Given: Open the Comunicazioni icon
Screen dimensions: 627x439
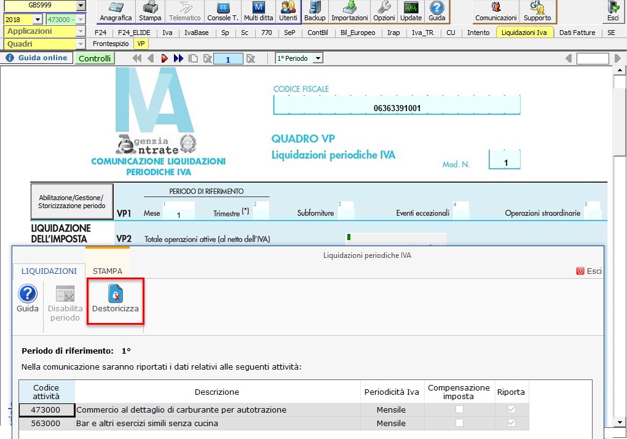Looking at the screenshot, I should [496, 12].
